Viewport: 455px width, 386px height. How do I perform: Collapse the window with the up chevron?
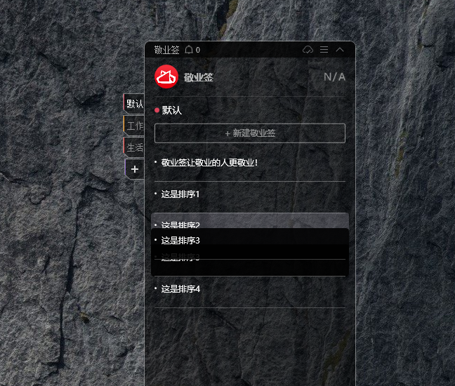click(340, 50)
